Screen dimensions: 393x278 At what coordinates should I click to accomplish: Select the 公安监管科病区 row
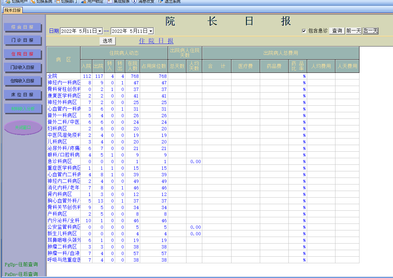coord(203,227)
